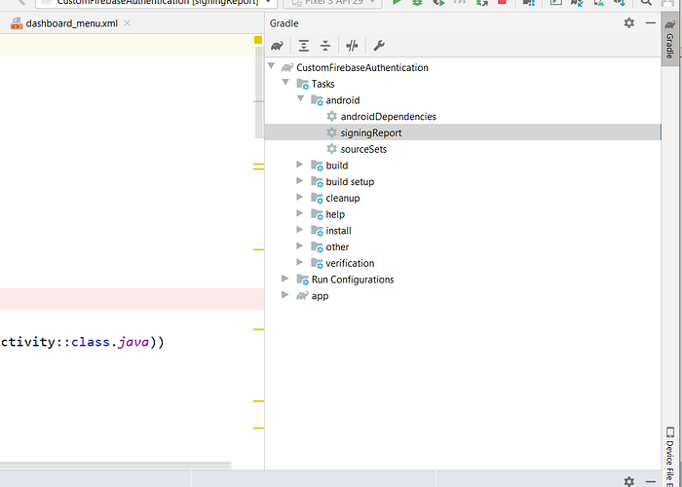The width and height of the screenshot is (682, 487).
Task: Click the Collapse All toolbar icon
Action: pyautogui.click(x=325, y=46)
